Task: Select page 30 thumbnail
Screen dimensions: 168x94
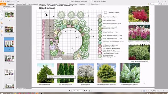Action: [9, 15]
